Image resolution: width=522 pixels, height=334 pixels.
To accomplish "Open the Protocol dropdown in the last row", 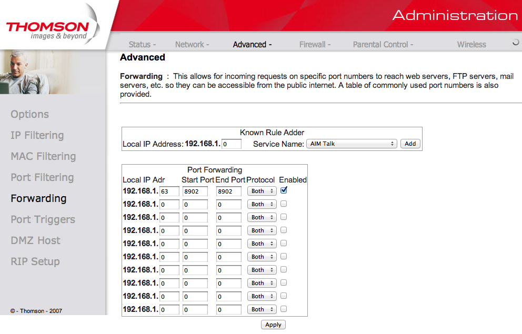I will pos(262,309).
